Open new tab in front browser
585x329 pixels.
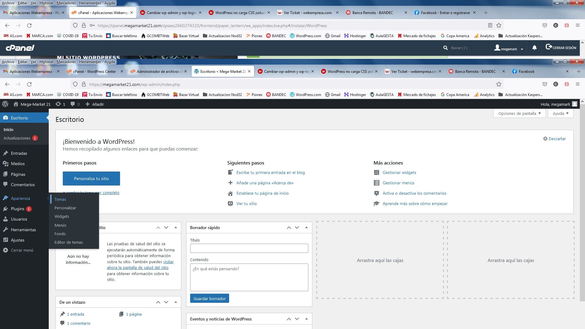[x=579, y=72]
